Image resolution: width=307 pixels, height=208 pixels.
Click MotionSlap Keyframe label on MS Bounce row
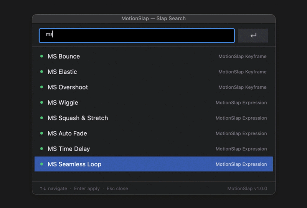pos(243,56)
